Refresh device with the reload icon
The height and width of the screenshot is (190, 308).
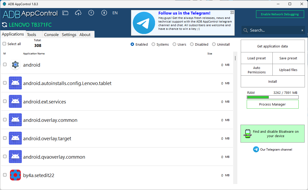pyautogui.click(x=4, y=25)
